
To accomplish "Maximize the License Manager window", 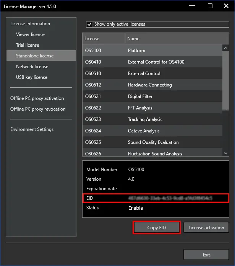I will [210, 6].
